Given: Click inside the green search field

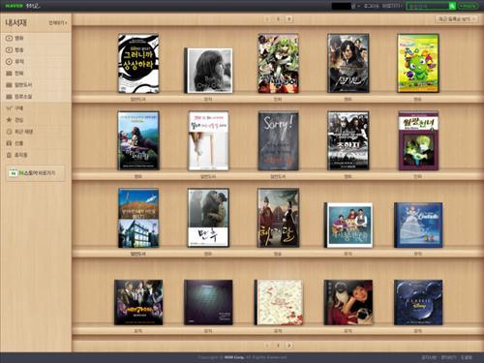Looking at the screenshot, I should [x=428, y=6].
